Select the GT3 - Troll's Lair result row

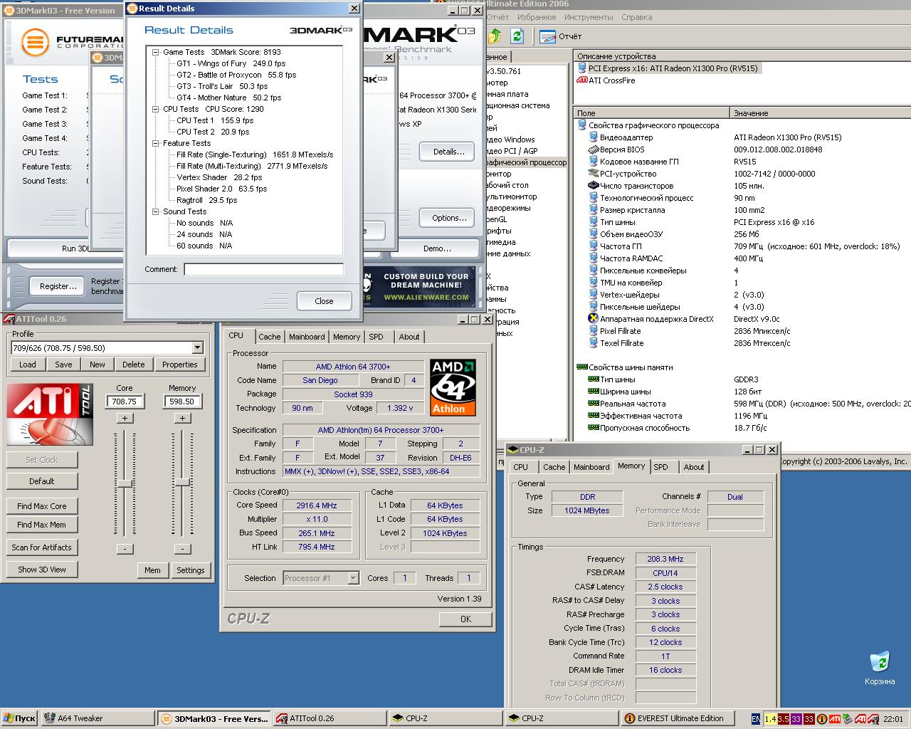(x=222, y=86)
